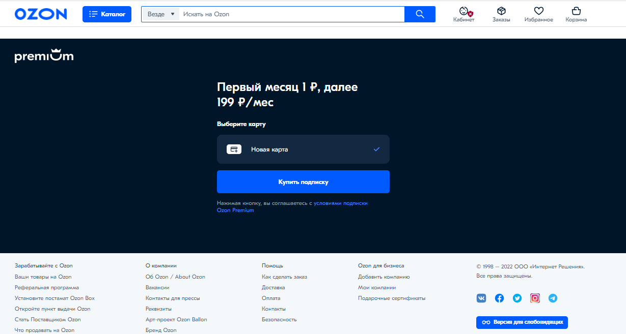The image size is (626, 334).
Task: Click the Ozon logo
Action: [41, 14]
